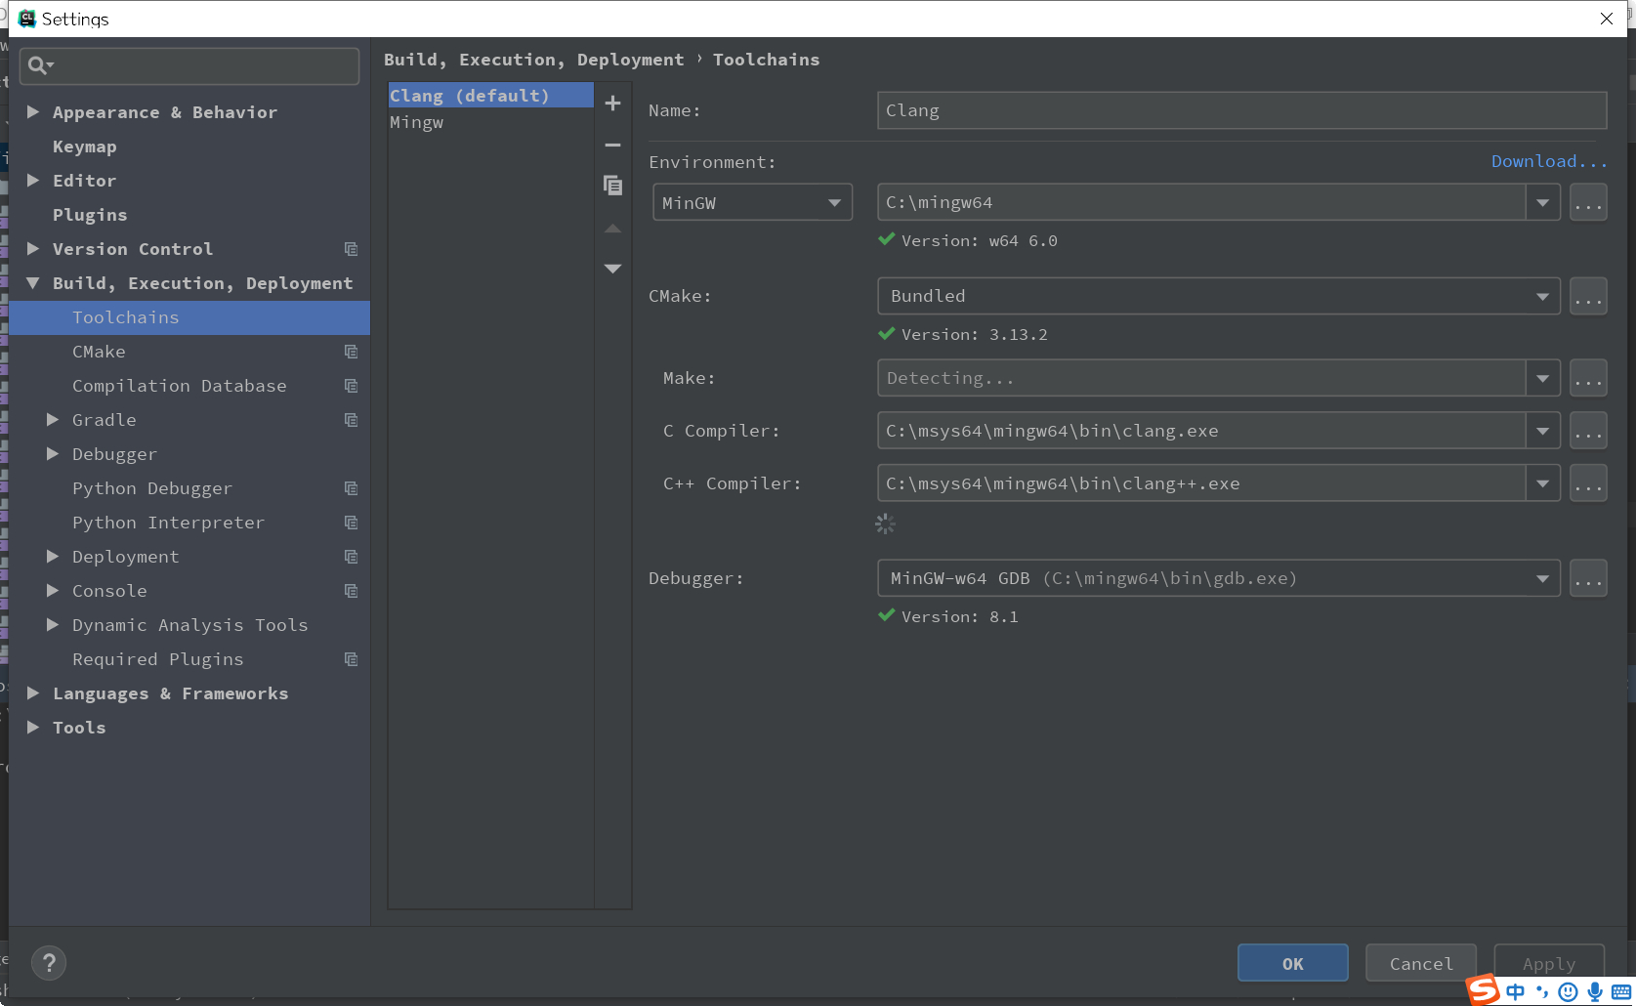Click the Download link for environments
This screenshot has width=1636, height=1006.
1548,160
